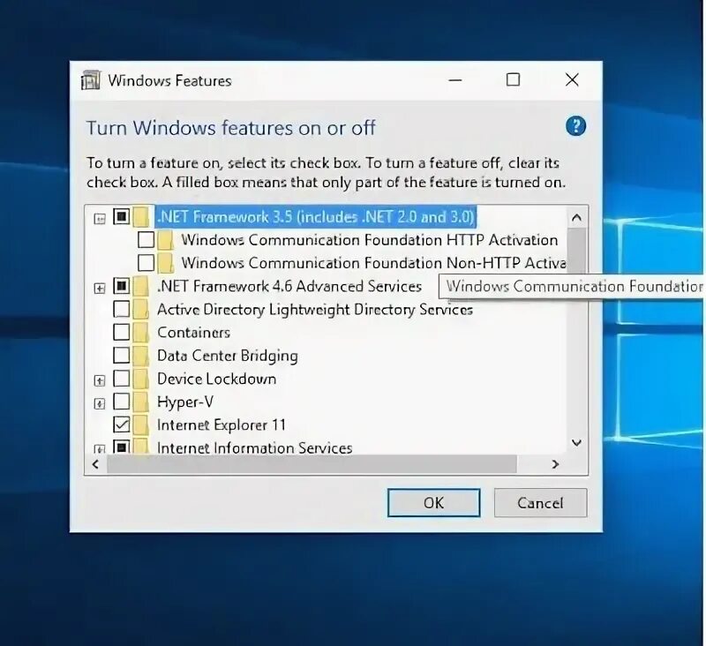This screenshot has height=646, width=706.
Task: Open the help question mark icon
Action: coord(575,126)
